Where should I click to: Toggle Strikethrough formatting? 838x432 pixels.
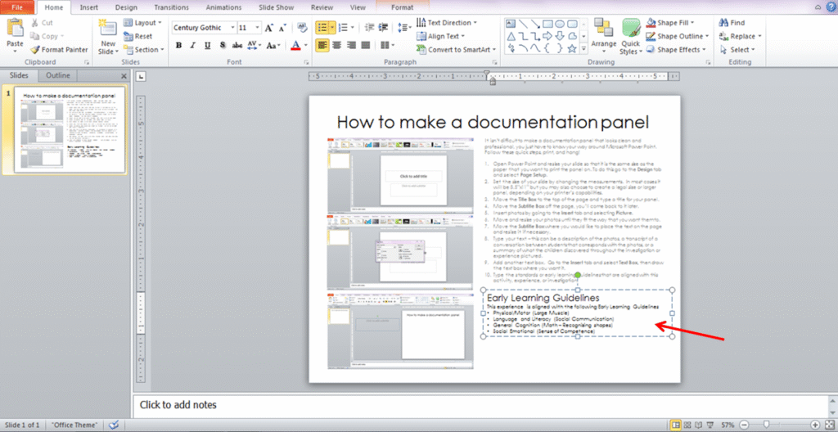(x=238, y=46)
